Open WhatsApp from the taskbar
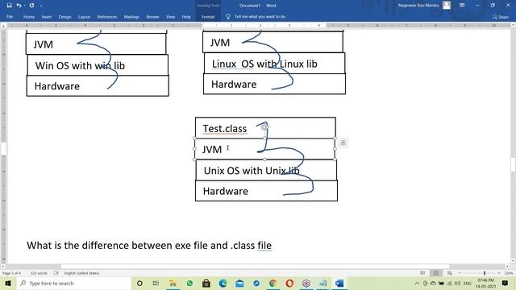 point(189,283)
